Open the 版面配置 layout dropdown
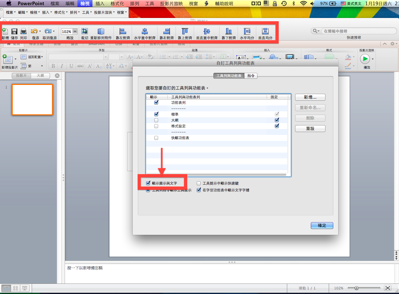This screenshot has width=399, height=294. pyautogui.click(x=32, y=57)
